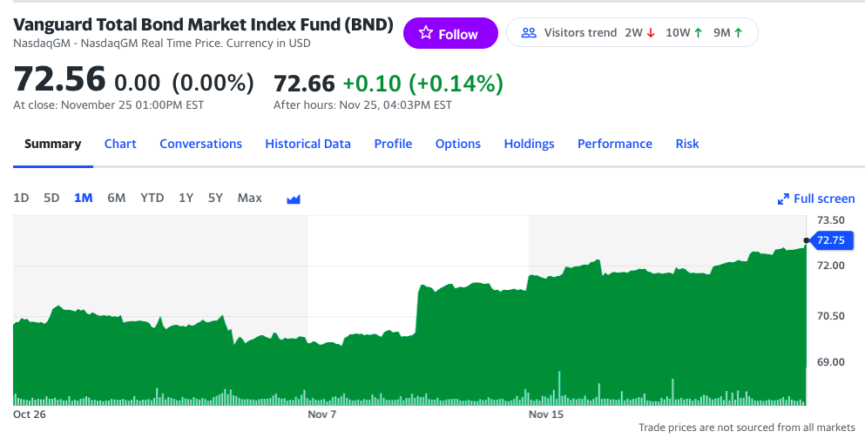The image size is (865, 438).
Task: Click the purple Follow button
Action: (x=450, y=33)
